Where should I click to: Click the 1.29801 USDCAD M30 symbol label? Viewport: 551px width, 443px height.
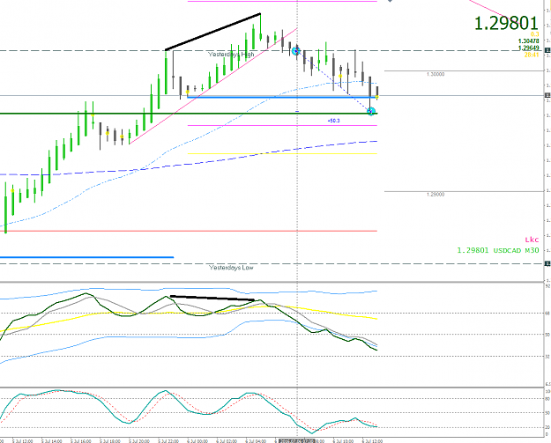coord(497,251)
